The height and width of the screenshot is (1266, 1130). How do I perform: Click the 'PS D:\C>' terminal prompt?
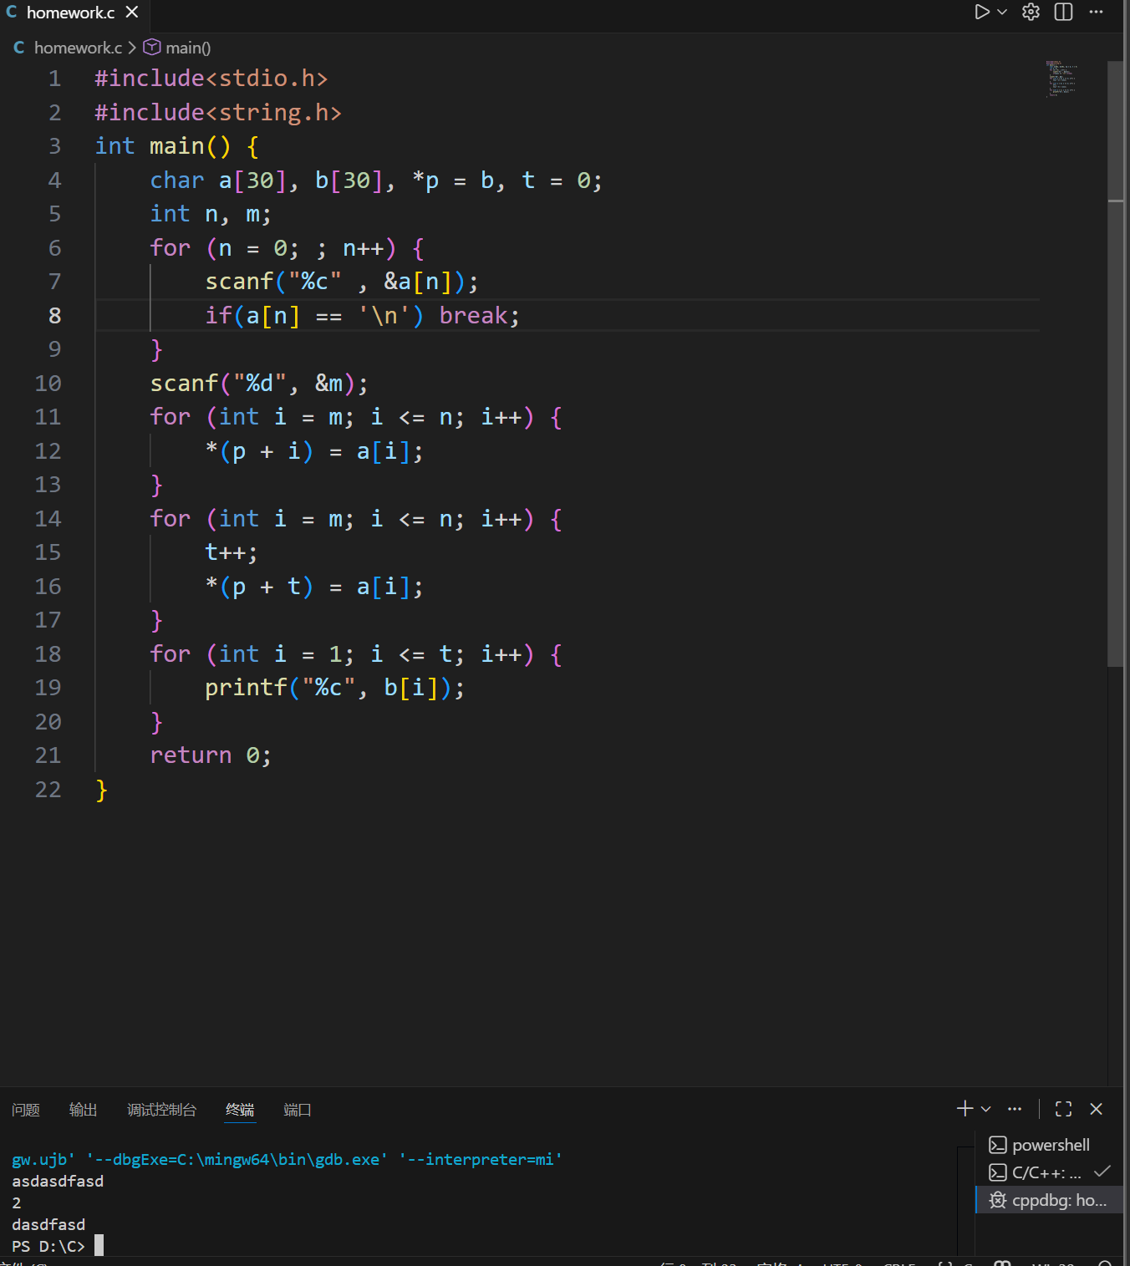pos(48,1246)
